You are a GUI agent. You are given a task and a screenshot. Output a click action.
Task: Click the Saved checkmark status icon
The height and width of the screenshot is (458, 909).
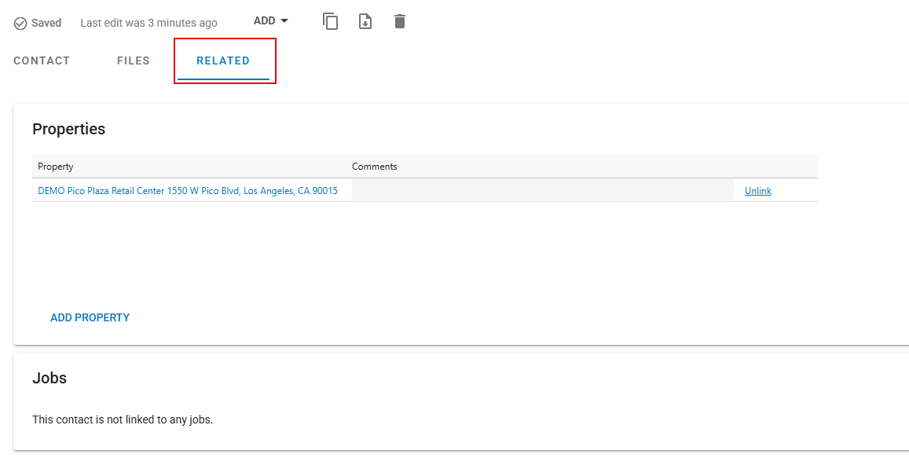(x=20, y=24)
